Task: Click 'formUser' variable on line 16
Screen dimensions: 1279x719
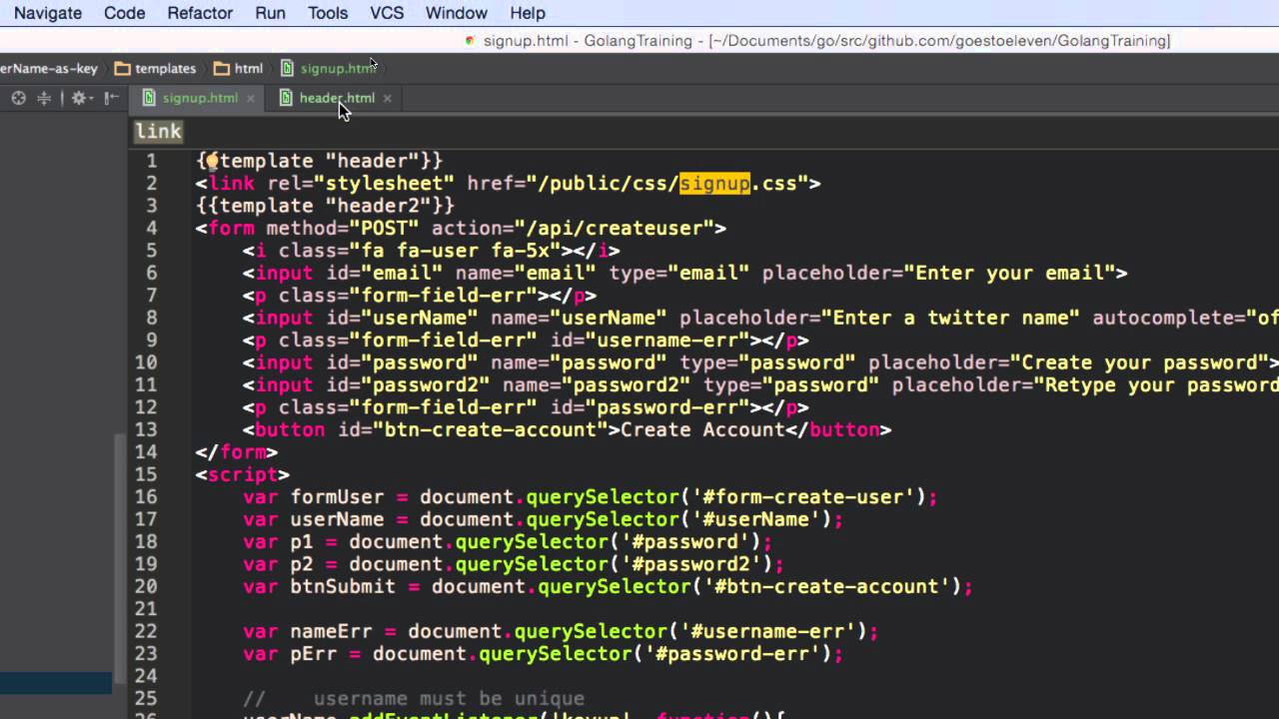Action: pos(338,497)
